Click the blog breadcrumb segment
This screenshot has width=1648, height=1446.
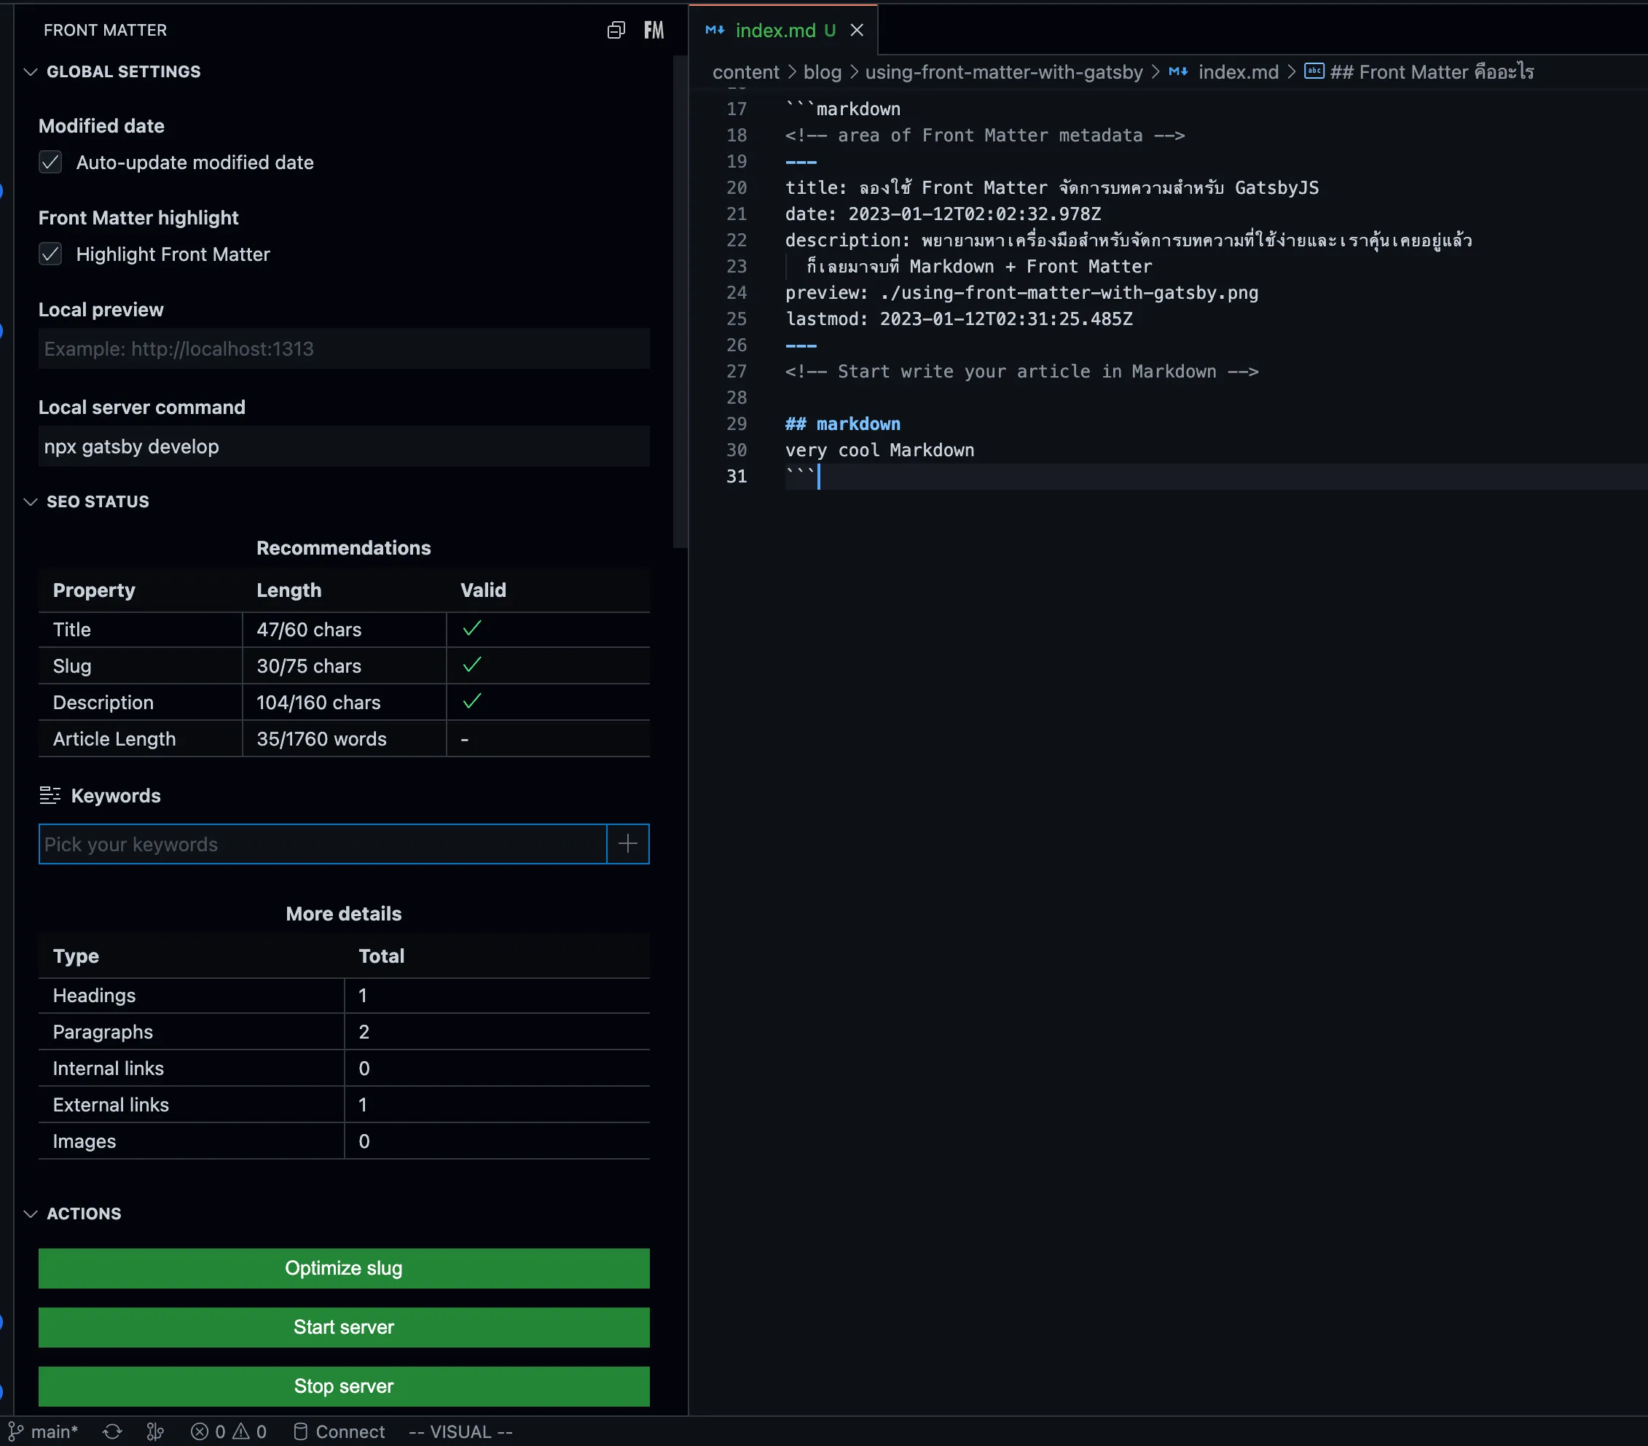point(823,71)
